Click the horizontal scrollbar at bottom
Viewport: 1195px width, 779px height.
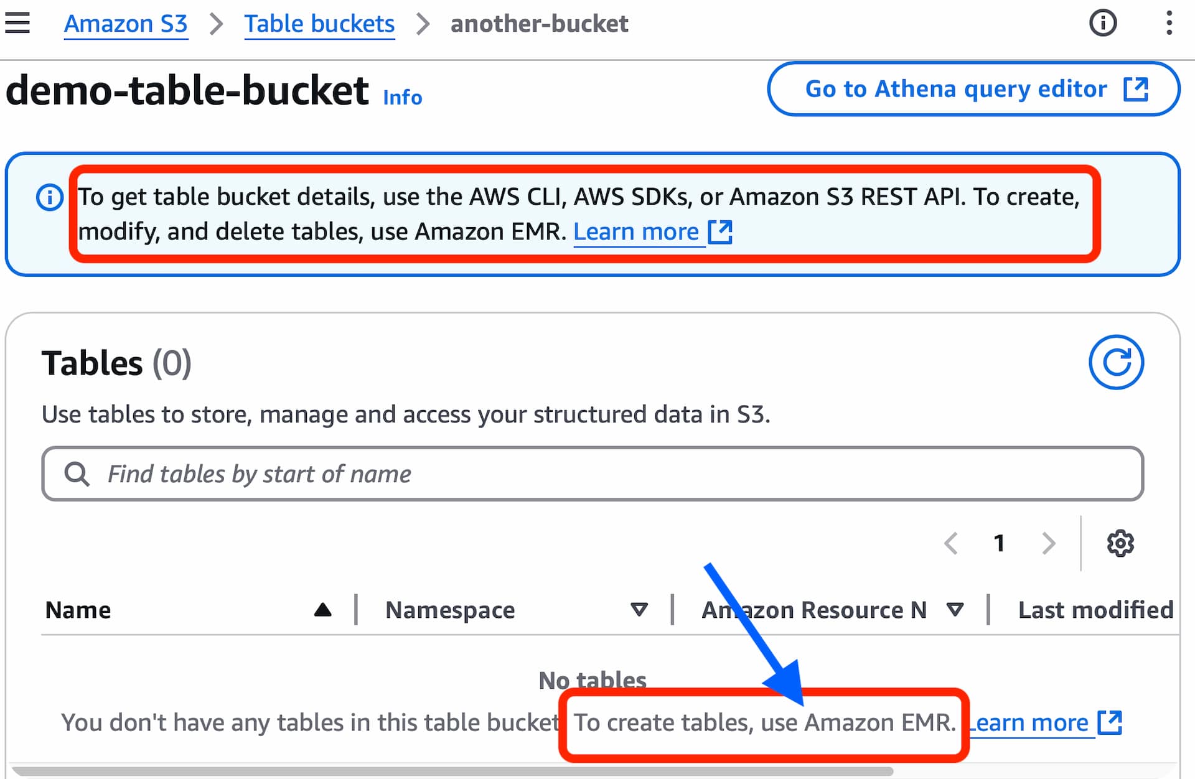tap(452, 772)
